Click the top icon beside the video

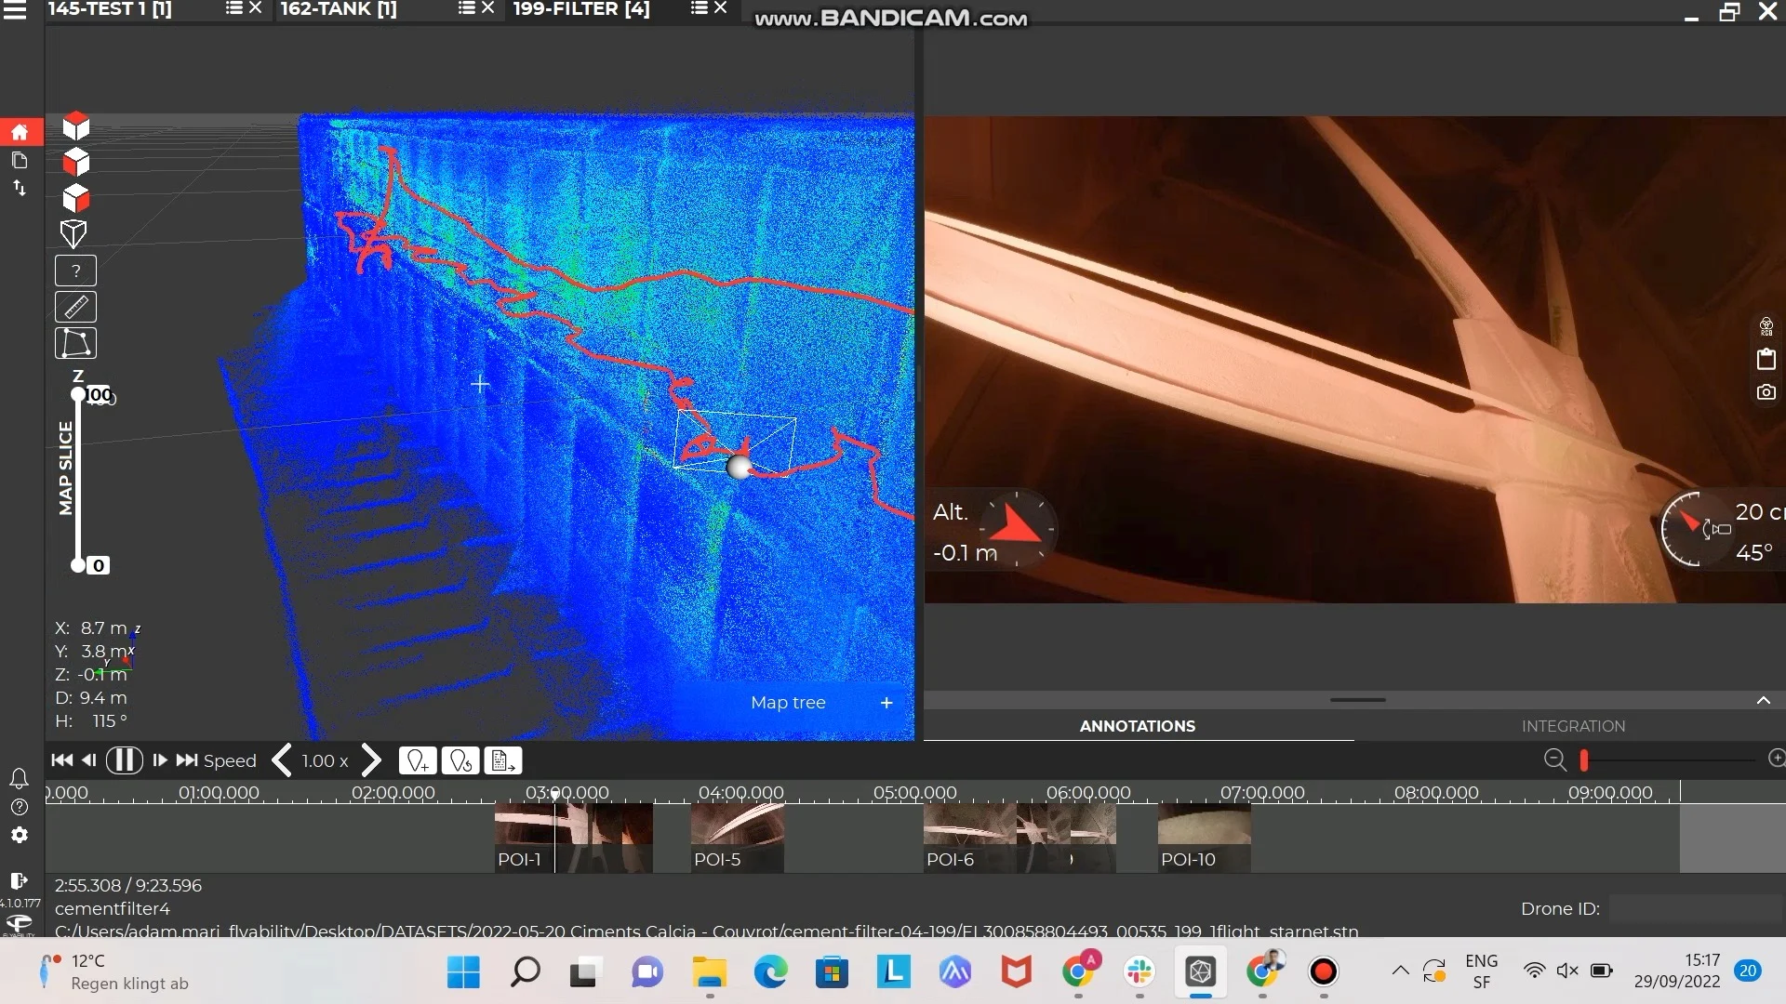1766,326
